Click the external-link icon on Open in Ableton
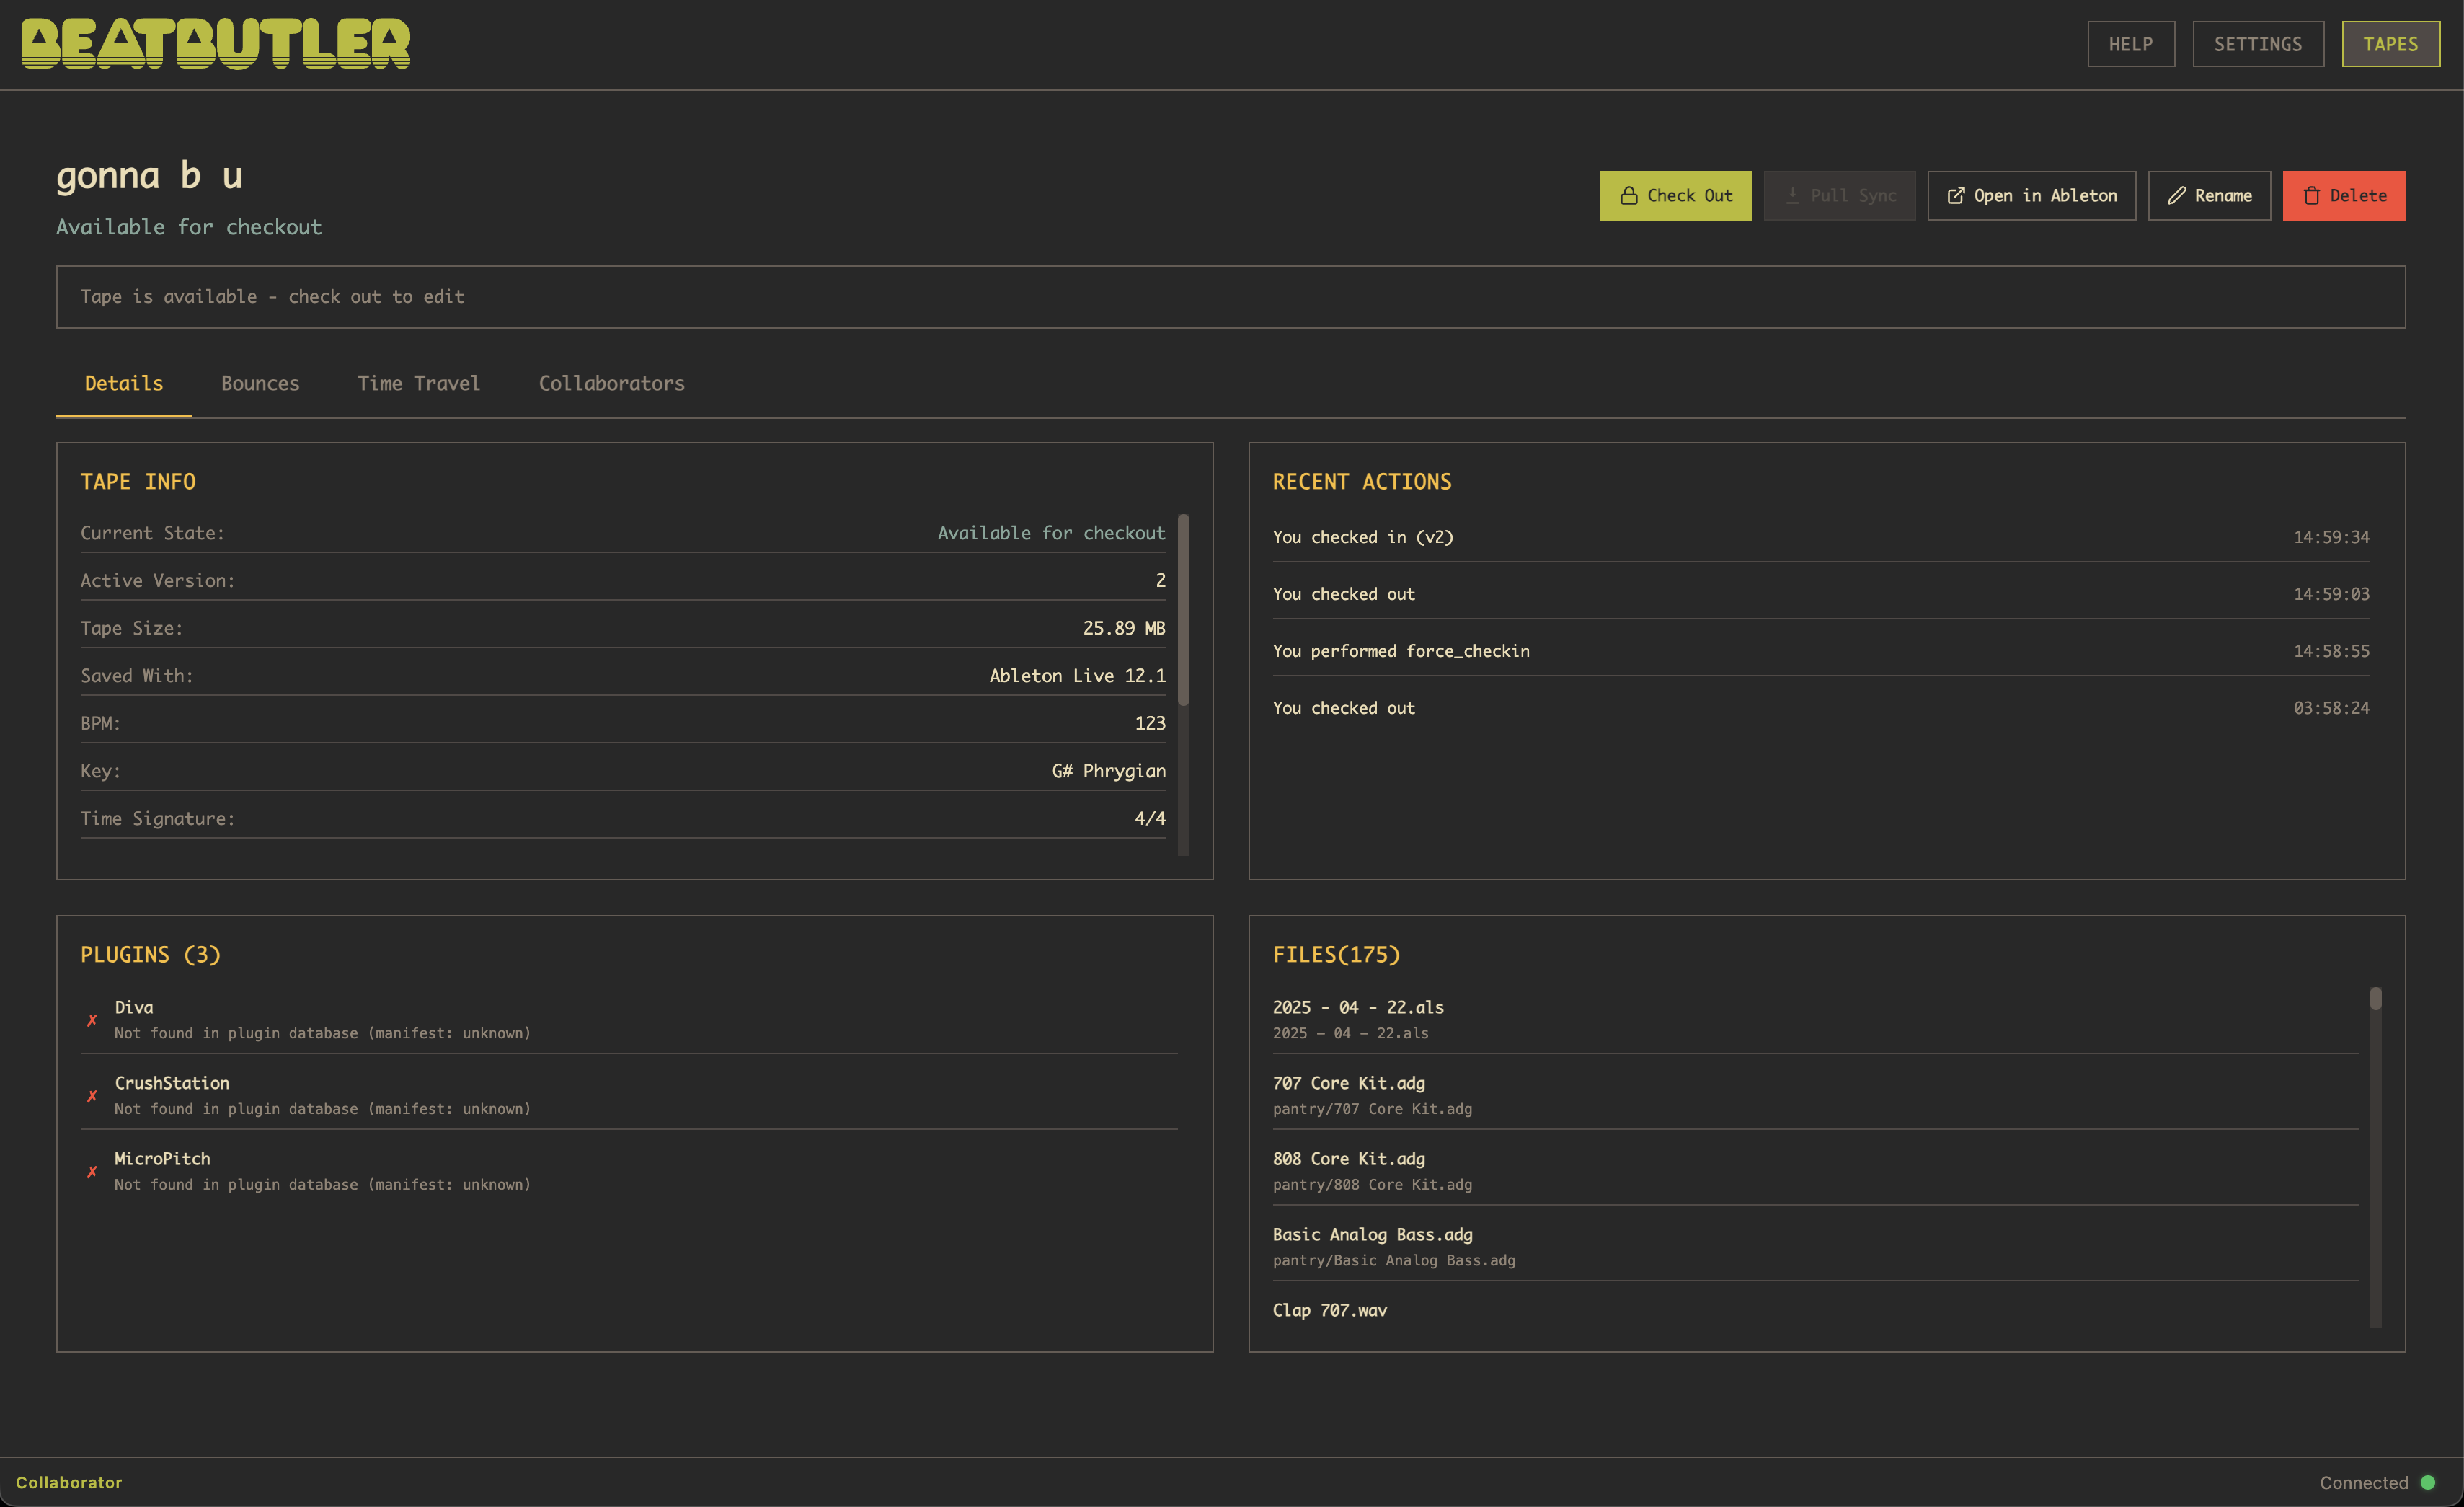 [x=1956, y=195]
